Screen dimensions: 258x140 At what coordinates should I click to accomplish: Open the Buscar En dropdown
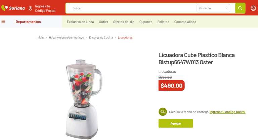coord(213,8)
